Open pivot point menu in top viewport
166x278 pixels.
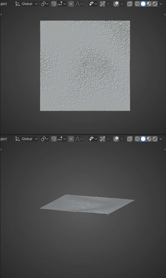tap(44, 4)
